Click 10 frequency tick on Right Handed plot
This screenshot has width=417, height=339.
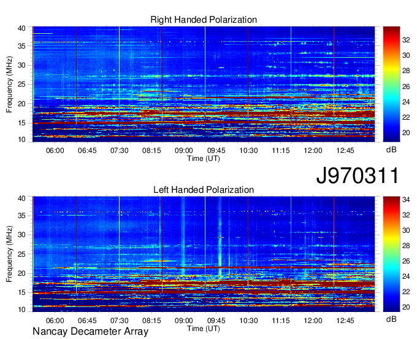coord(21,139)
